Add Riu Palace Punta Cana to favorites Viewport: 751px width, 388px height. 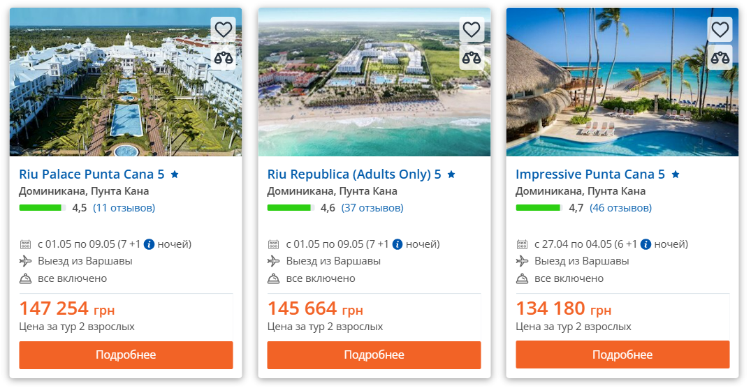pos(223,29)
